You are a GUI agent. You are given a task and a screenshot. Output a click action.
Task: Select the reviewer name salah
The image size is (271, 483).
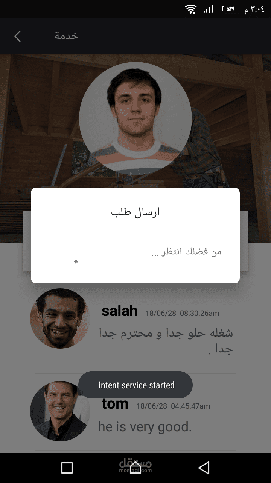click(120, 311)
